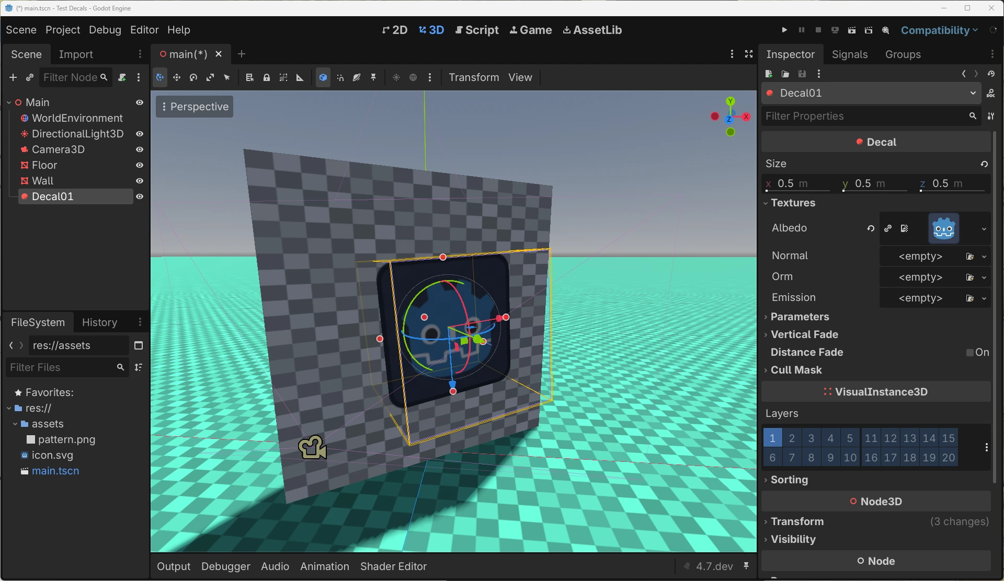This screenshot has width=1004, height=581.
Task: Open object history icon in Inspector
Action: [x=991, y=74]
